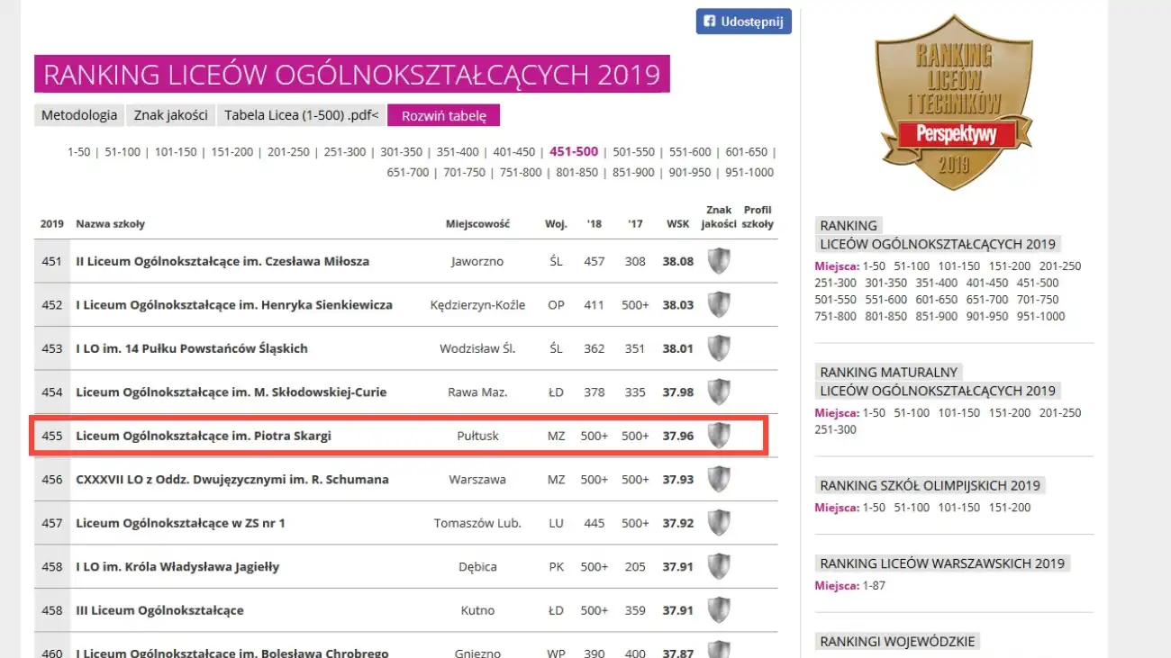
Task: Expand the table with Rozwiń tabelę
Action: (x=443, y=115)
